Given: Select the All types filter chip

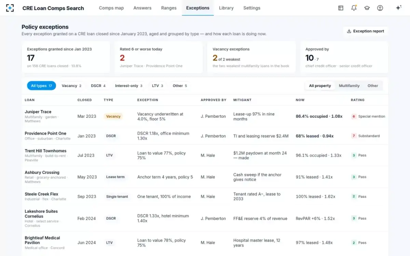Looking at the screenshot, I should tap(41, 86).
